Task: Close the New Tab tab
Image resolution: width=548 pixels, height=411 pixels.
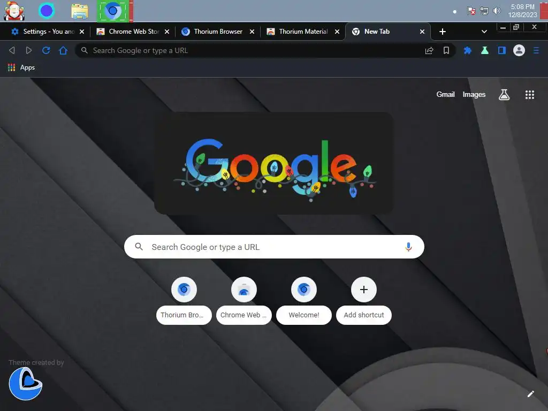Action: pos(422,32)
